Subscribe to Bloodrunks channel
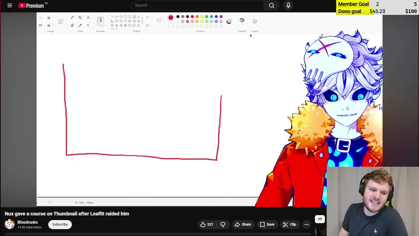 (60, 224)
